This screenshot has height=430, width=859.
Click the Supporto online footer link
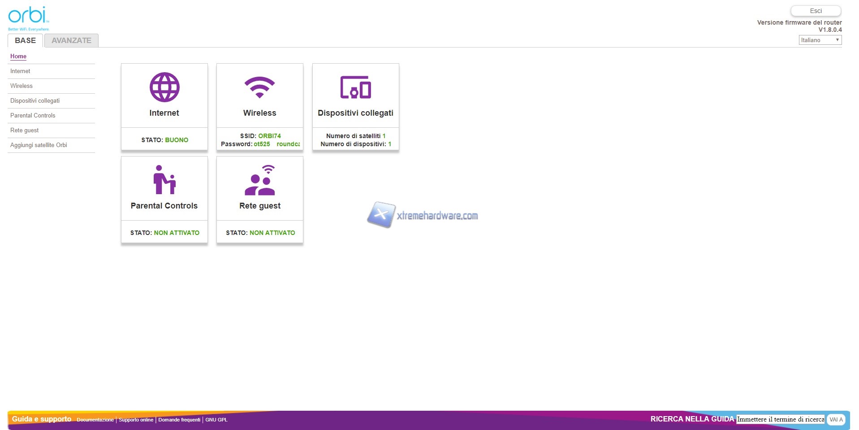click(x=136, y=420)
